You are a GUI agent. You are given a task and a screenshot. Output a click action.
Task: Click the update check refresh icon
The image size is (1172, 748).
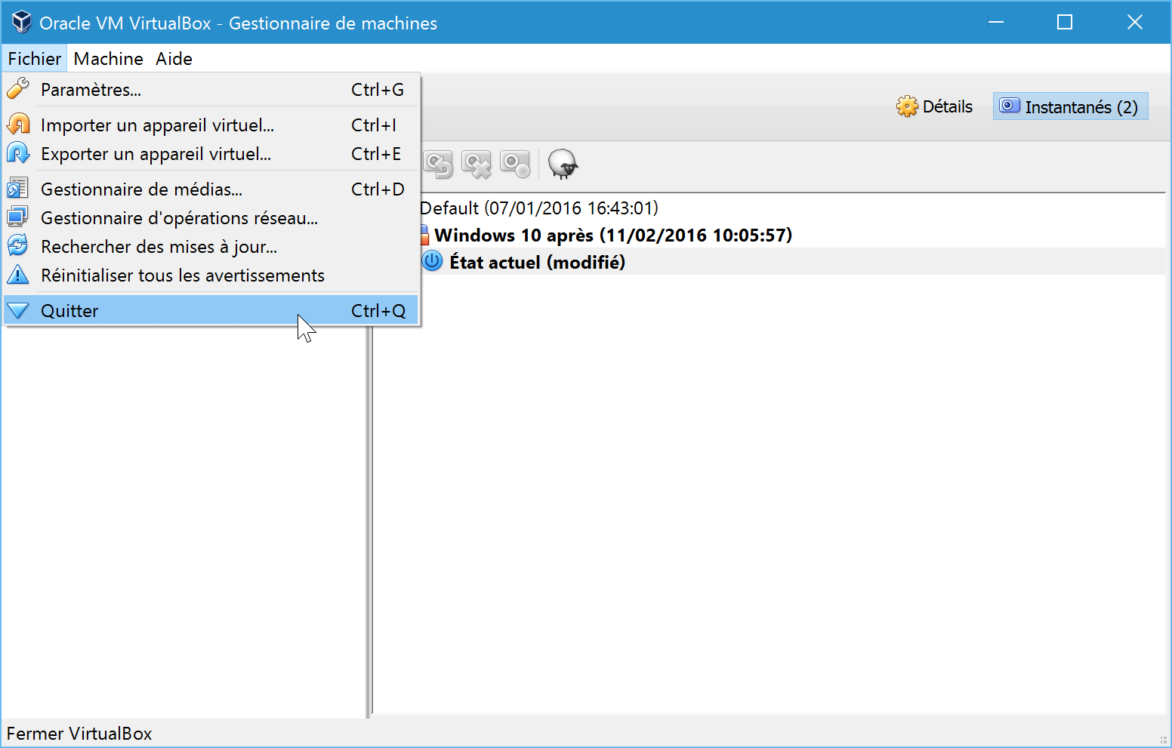(x=18, y=246)
